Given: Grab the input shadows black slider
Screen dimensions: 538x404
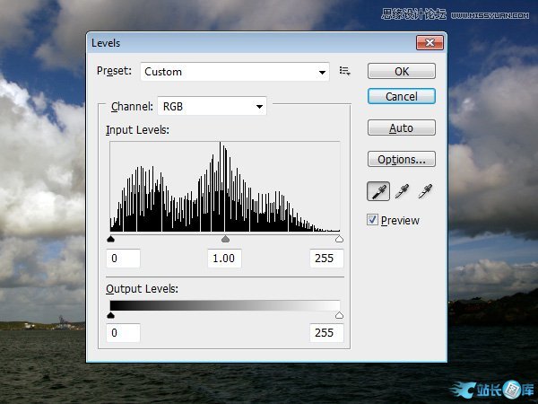Looking at the screenshot, I should pos(111,240).
